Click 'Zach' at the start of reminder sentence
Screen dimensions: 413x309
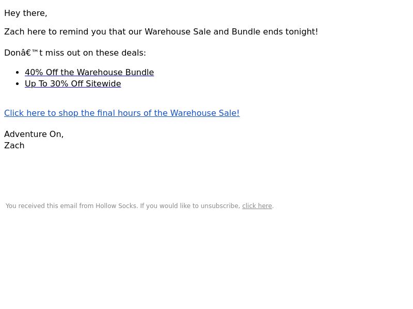point(14,31)
